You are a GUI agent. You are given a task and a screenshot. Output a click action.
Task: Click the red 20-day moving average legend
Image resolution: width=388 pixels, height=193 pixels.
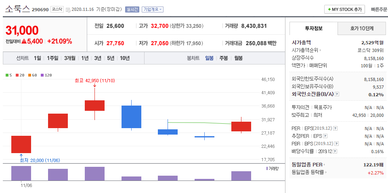pyautogui.click(x=19, y=75)
